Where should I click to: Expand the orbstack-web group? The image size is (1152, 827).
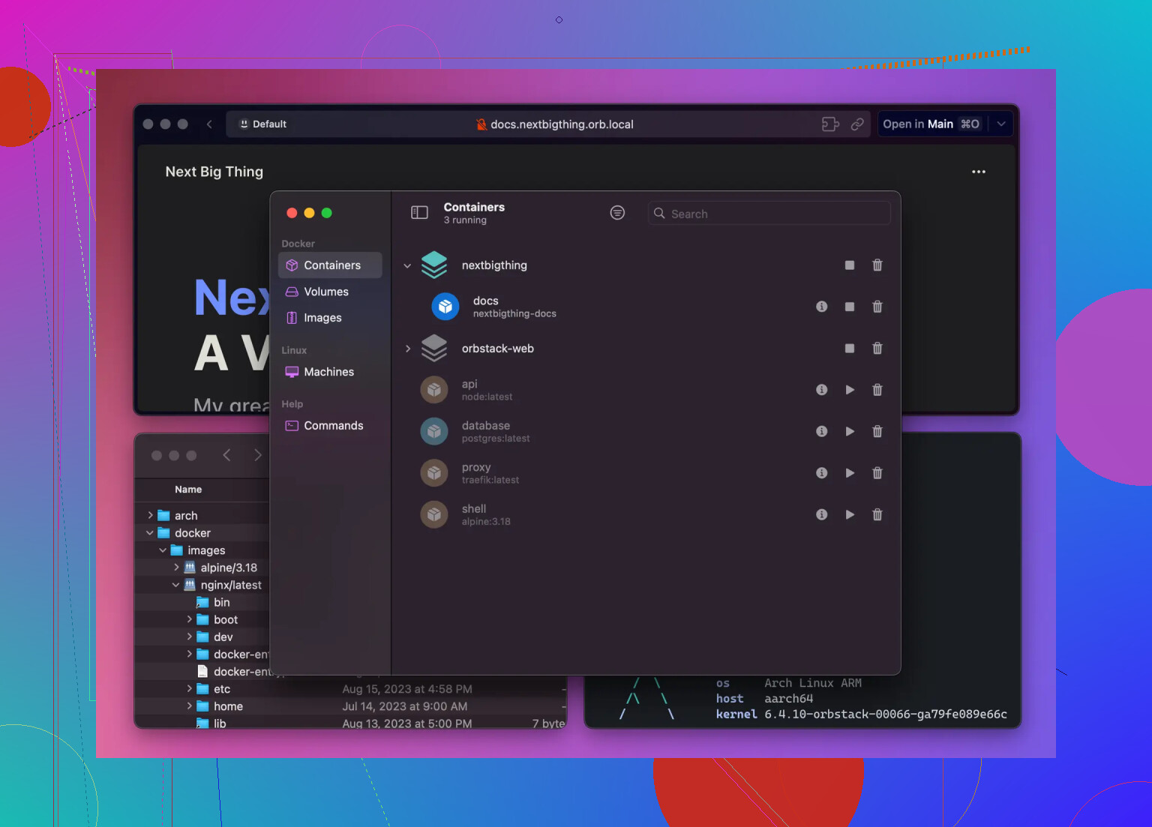(x=407, y=349)
